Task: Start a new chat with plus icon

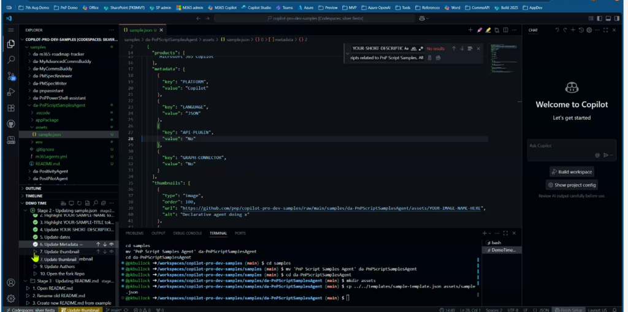Action: 573,30
